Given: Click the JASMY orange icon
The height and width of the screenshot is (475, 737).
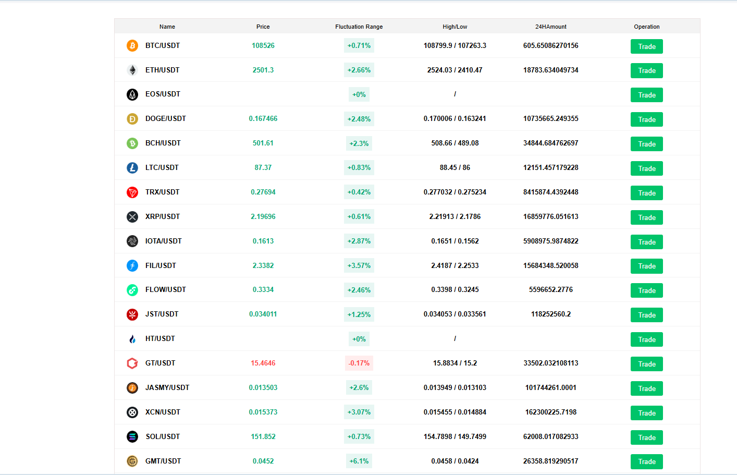Looking at the screenshot, I should [x=132, y=388].
